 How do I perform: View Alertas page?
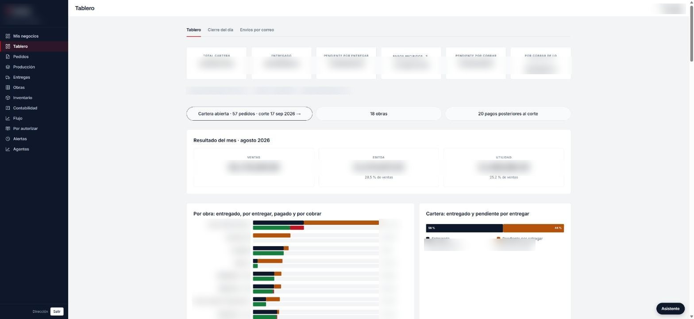click(34, 139)
